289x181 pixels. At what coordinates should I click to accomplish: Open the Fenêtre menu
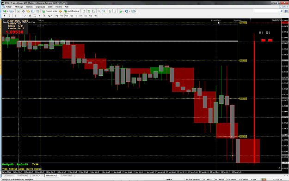coord(59,7)
